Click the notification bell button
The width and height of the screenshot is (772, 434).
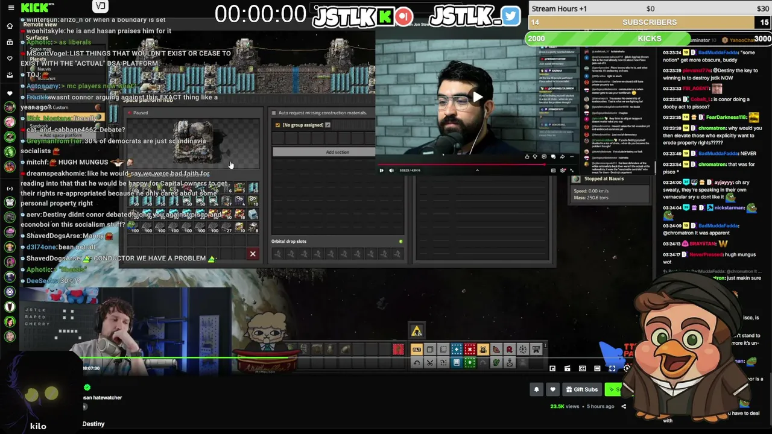(x=536, y=389)
